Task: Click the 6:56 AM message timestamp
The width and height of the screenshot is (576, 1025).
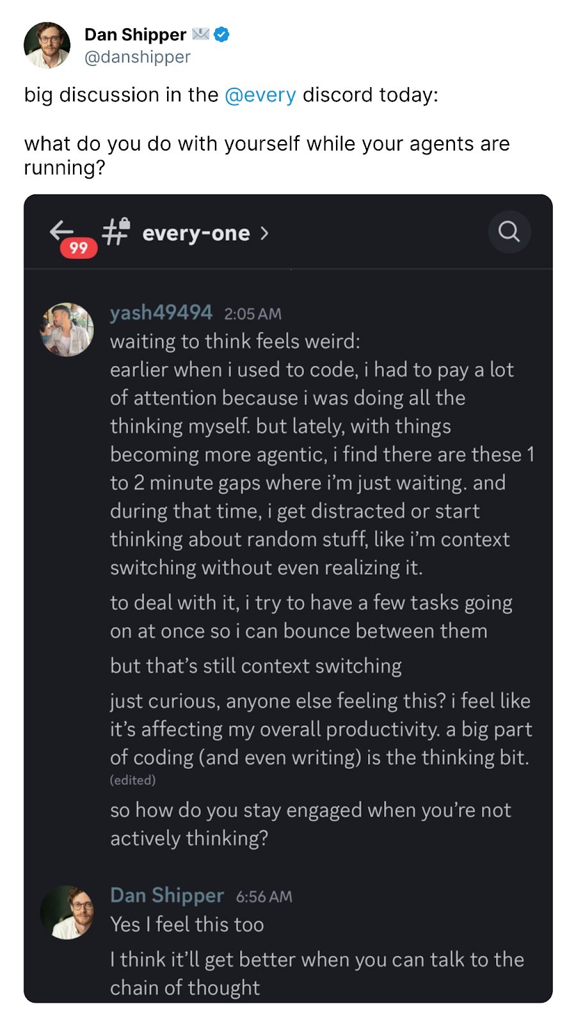Action: pyautogui.click(x=264, y=897)
